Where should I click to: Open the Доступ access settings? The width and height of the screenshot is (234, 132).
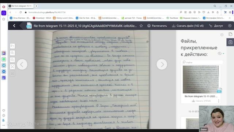click(x=216, y=26)
